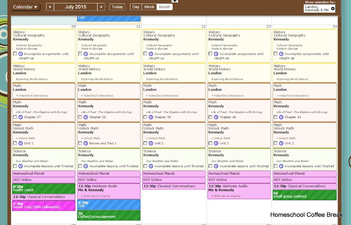Check Chapter 41 assignment checkbox
This screenshot has height=225, width=351.
(275, 117)
